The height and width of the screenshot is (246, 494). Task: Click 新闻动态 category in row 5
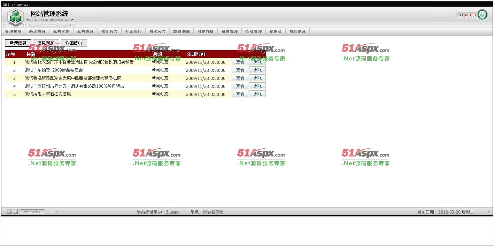coord(160,94)
